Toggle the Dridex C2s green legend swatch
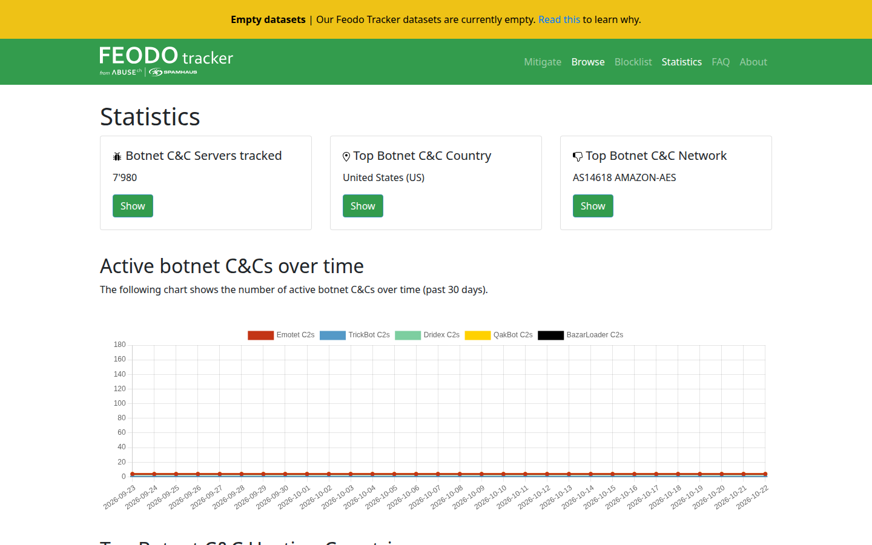The width and height of the screenshot is (872, 545). pos(408,335)
